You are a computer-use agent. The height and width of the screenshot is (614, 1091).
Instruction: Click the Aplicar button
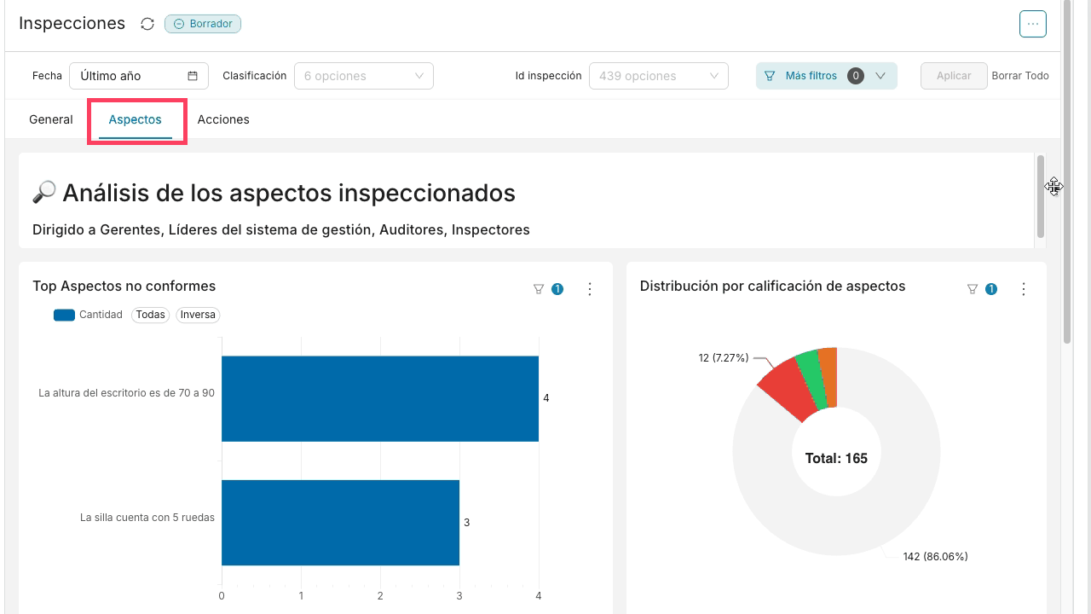click(x=954, y=76)
